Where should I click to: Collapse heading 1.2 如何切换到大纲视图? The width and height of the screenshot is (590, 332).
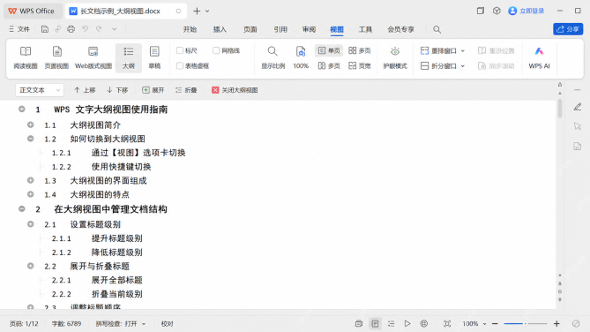click(31, 139)
